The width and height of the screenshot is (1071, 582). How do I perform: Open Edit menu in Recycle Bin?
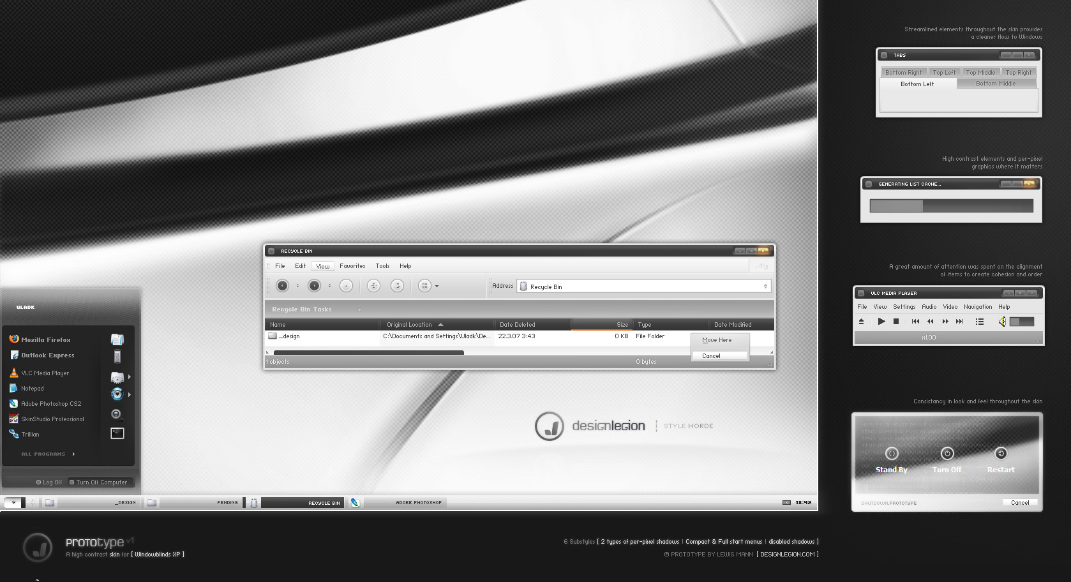coord(300,266)
